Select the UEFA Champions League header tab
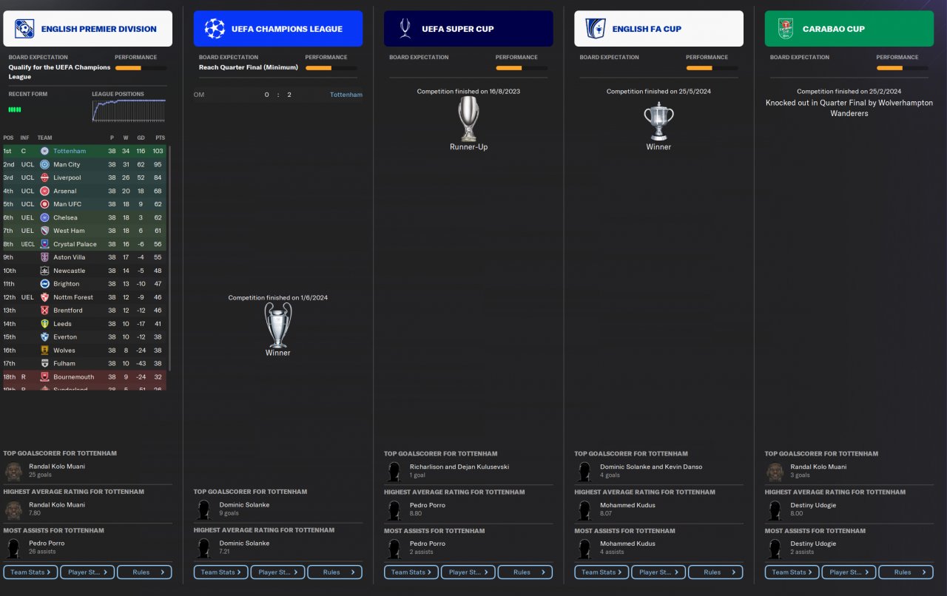This screenshot has height=596, width=947. click(278, 29)
